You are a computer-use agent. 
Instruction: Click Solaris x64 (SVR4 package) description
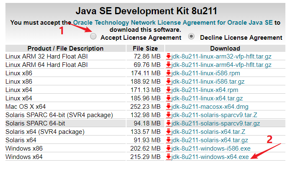pos(45,132)
